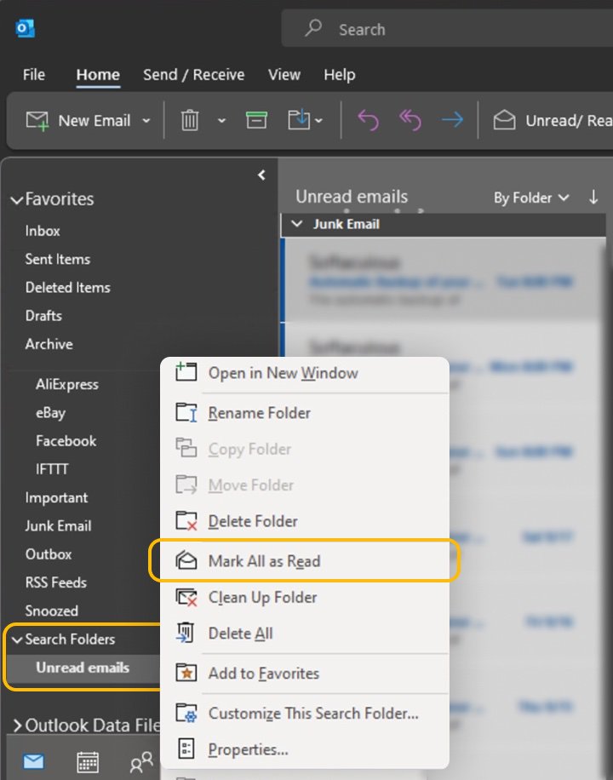Viewport: 613px width, 780px height.
Task: Open the New Email dropdown arrow
Action: coord(146,121)
